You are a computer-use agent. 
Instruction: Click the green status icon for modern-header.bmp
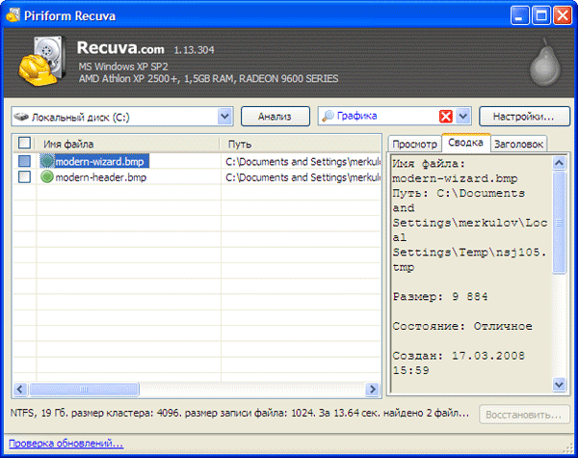coord(47,176)
